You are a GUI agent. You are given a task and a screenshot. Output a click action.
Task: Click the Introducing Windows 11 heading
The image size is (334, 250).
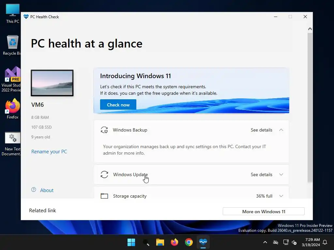[135, 76]
